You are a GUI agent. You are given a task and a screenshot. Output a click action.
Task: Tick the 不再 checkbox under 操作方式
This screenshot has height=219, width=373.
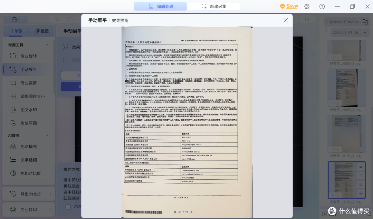coord(68,207)
